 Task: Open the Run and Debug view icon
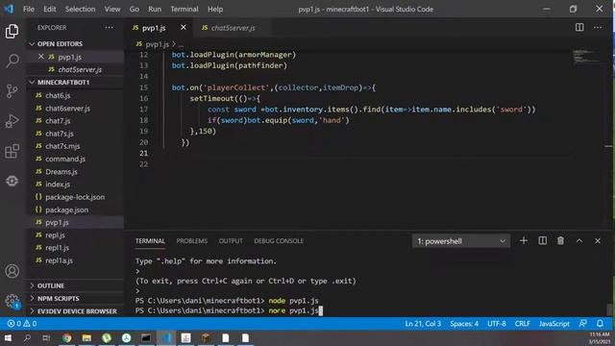click(12, 121)
